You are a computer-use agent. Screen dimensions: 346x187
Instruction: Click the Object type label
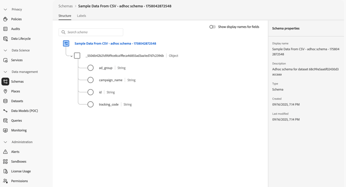173,55
